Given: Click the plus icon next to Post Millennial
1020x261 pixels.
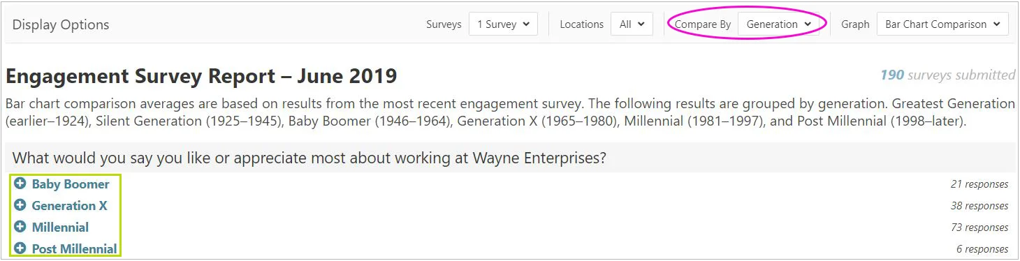Looking at the screenshot, I should click(20, 249).
